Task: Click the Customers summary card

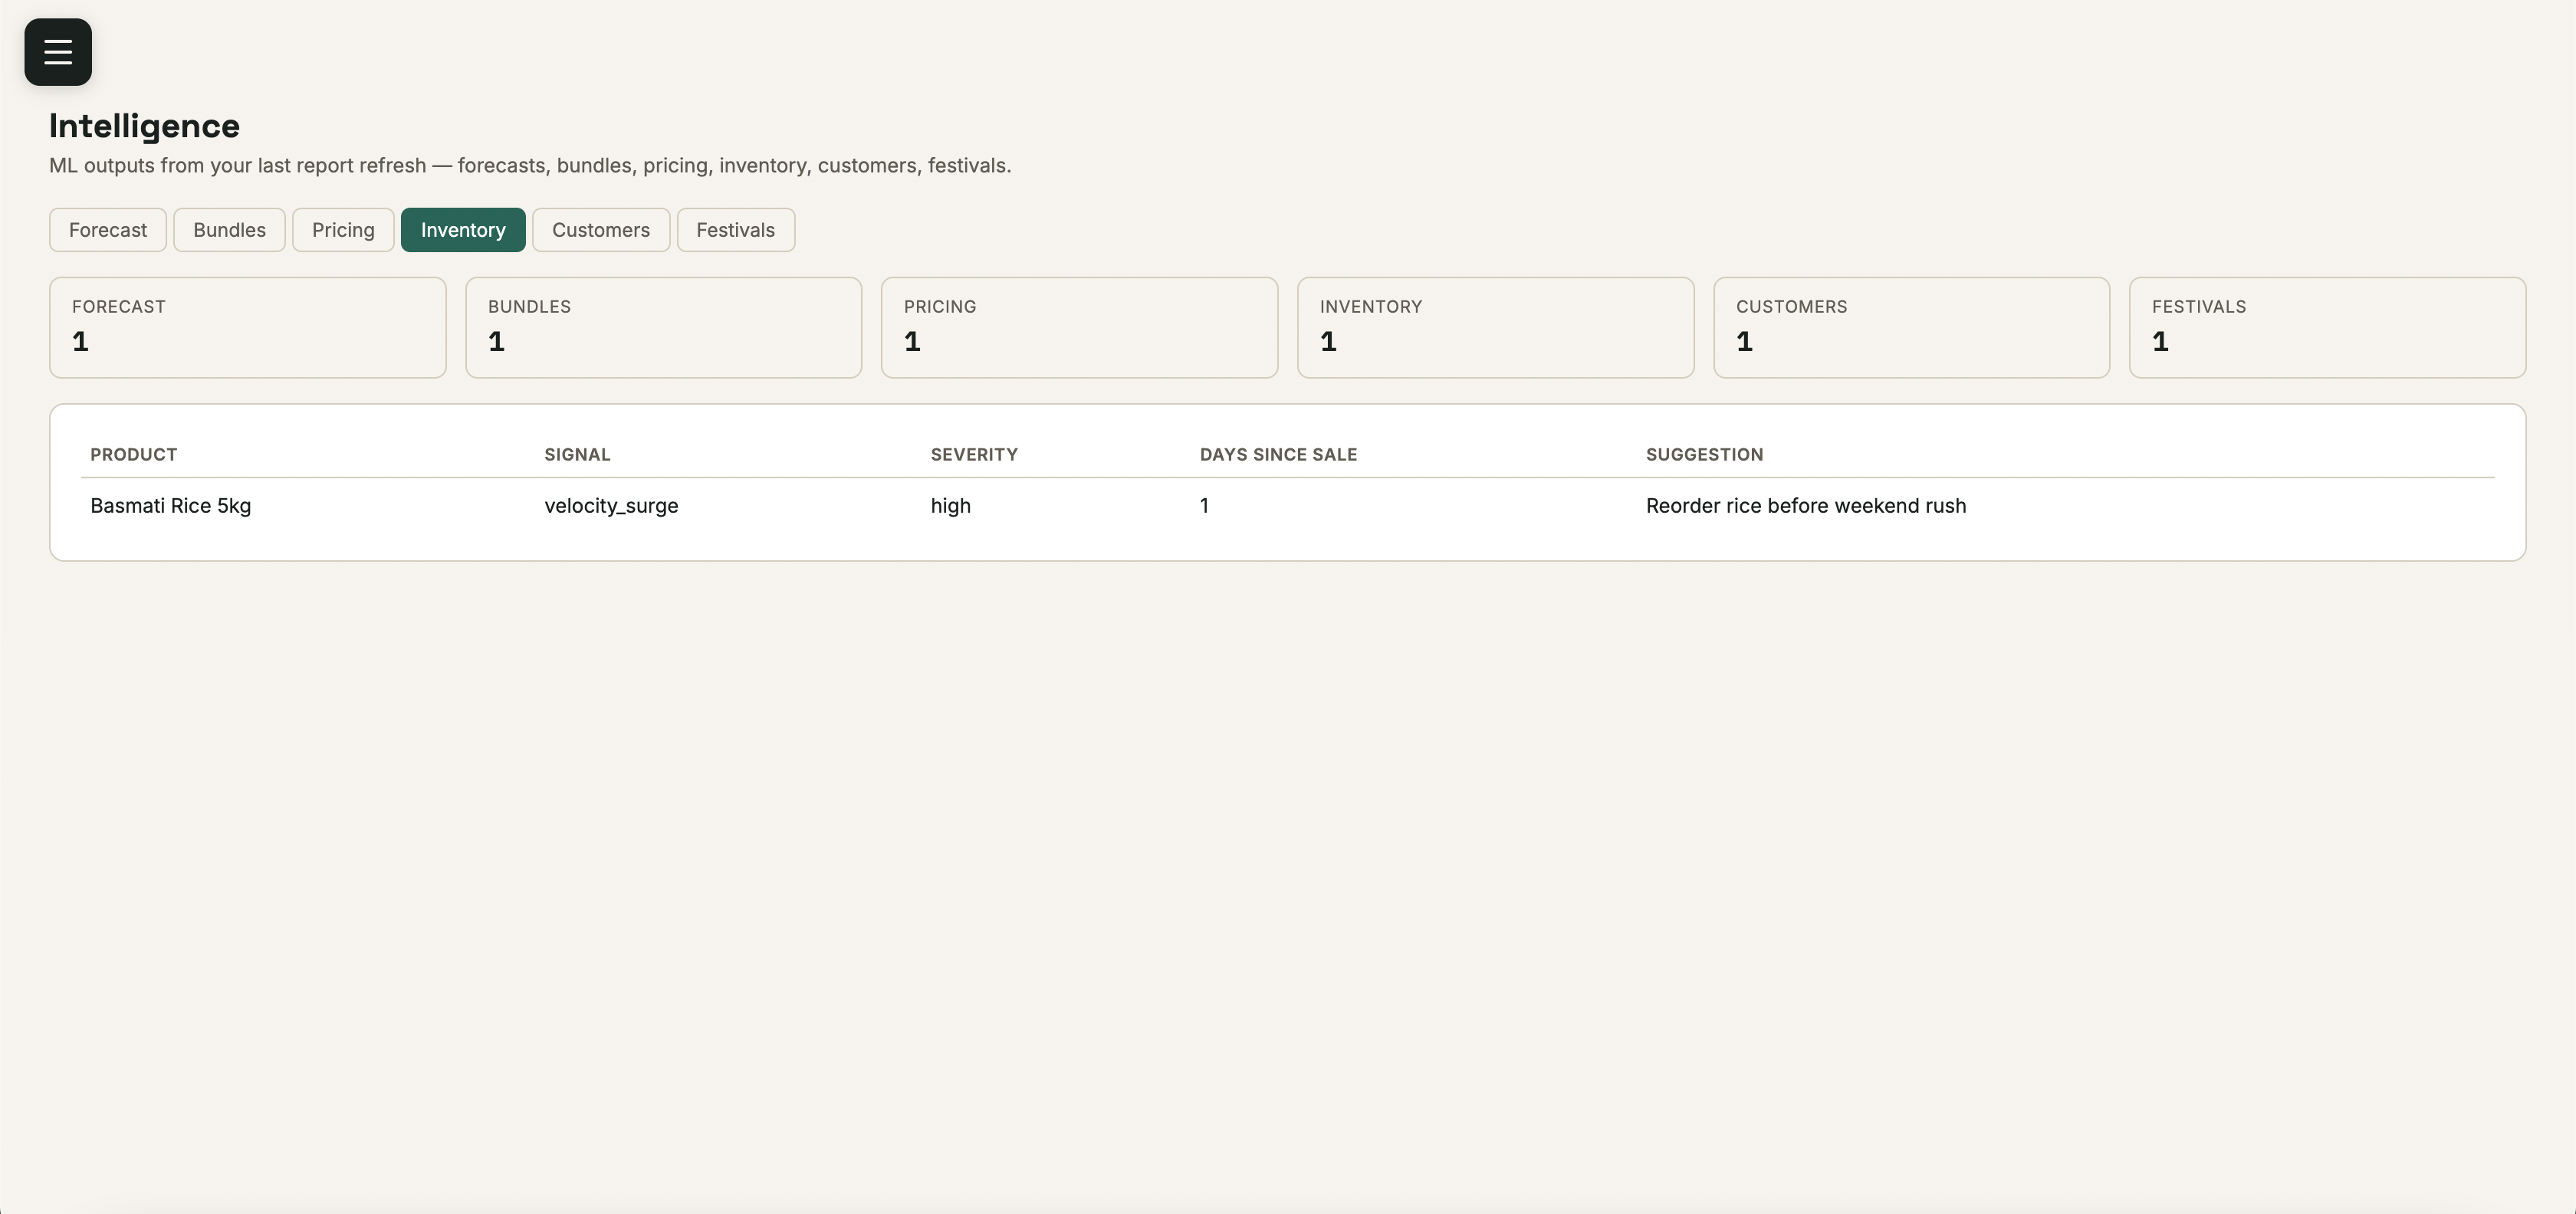Action: [x=1912, y=328]
